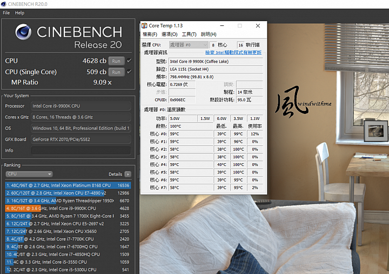Open the 說明(H) menu in Core Temp

point(209,34)
